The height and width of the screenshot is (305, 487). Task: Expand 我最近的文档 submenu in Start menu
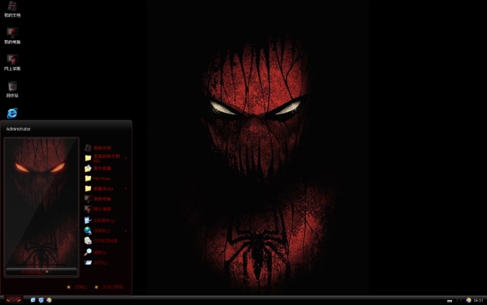tap(126, 158)
